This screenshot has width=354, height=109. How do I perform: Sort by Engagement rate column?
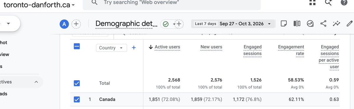click(x=291, y=50)
